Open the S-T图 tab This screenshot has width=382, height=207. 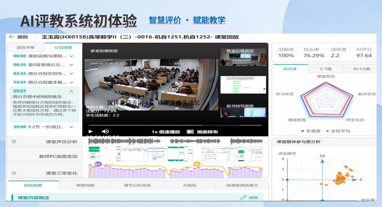(x=325, y=69)
